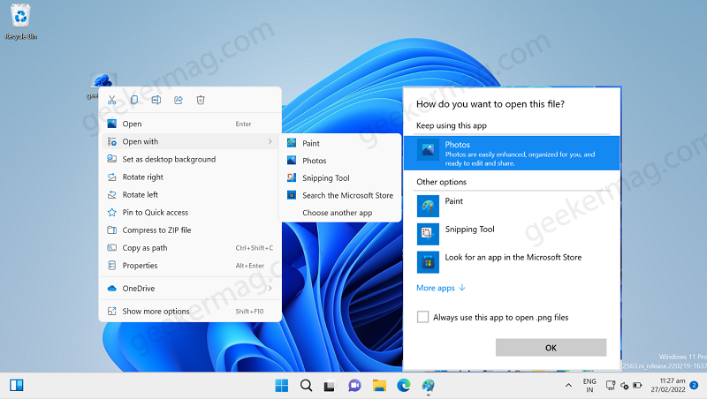Click the ENG IN language indicator
The height and width of the screenshot is (399, 707).
(589, 386)
